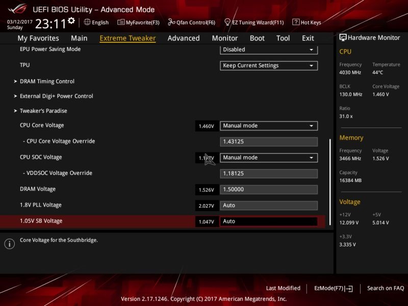The width and height of the screenshot is (408, 306).
Task: Click the 16384 MB capacity value
Action: (350, 181)
